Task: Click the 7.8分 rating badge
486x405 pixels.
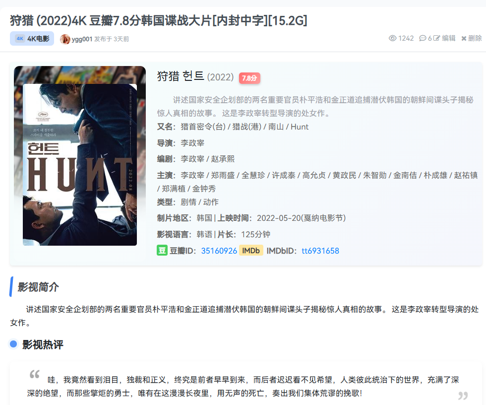Action: coord(249,78)
